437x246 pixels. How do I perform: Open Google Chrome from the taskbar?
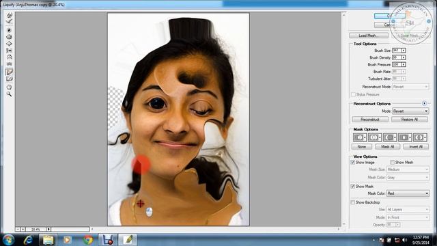88,240
